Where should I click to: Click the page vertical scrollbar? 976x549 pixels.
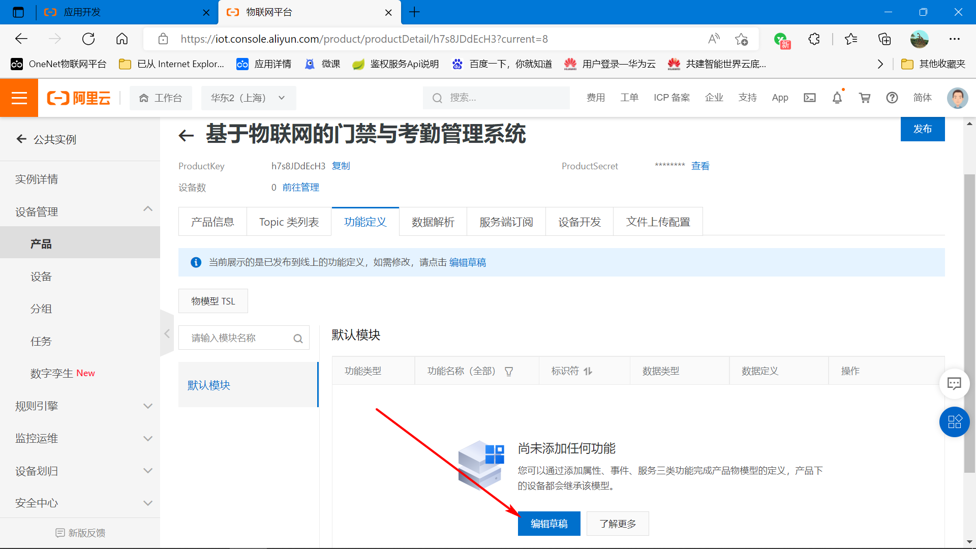969,324
